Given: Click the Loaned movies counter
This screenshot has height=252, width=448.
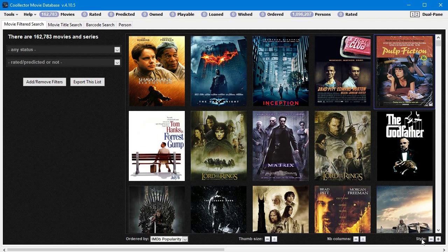Looking at the screenshot, I should point(212,14).
